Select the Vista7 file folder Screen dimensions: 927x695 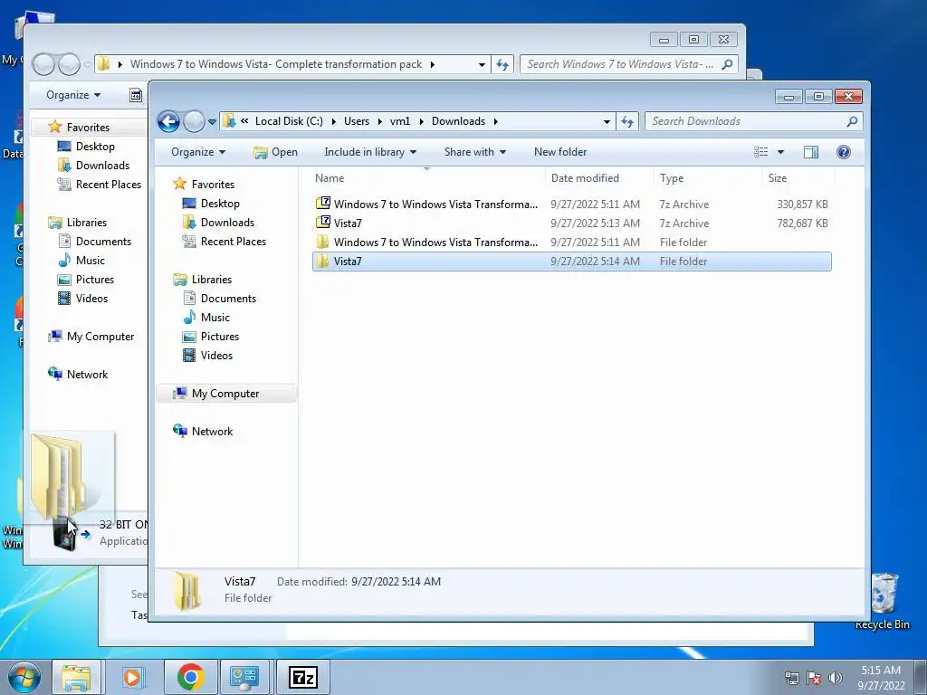[572, 262]
